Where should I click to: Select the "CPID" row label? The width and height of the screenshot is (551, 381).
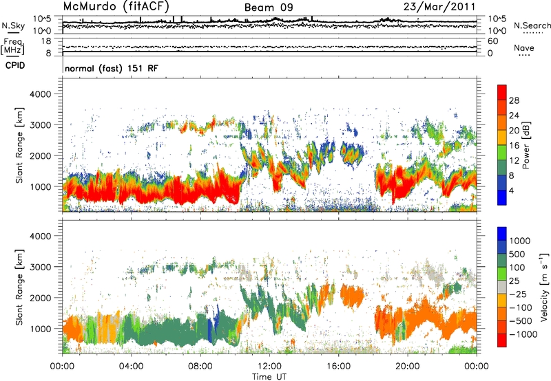[15, 65]
